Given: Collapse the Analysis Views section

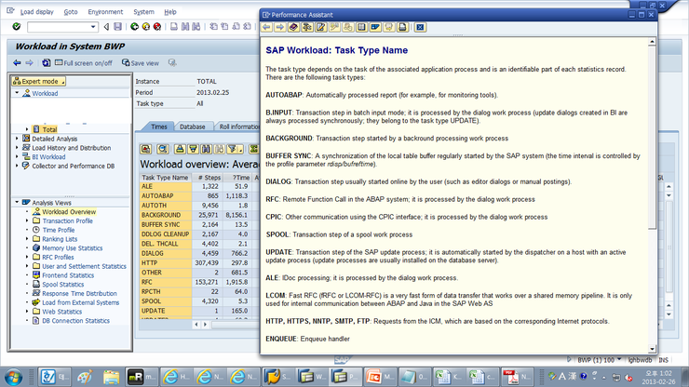Looking at the screenshot, I should click(x=17, y=202).
